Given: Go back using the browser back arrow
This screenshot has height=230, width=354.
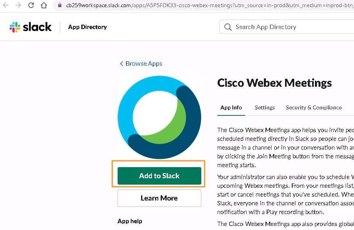Looking at the screenshot, I should 6,5.
